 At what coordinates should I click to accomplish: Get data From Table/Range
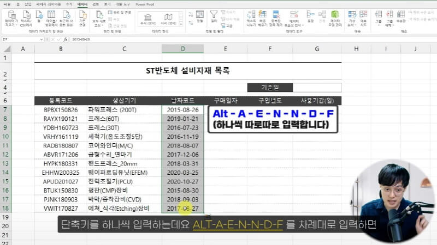coord(51,19)
